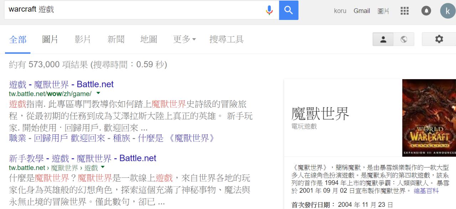Image resolution: width=456 pixels, height=209 pixels.
Task: Click the 維基百科 link in the knowledge panel
Action: point(426,191)
